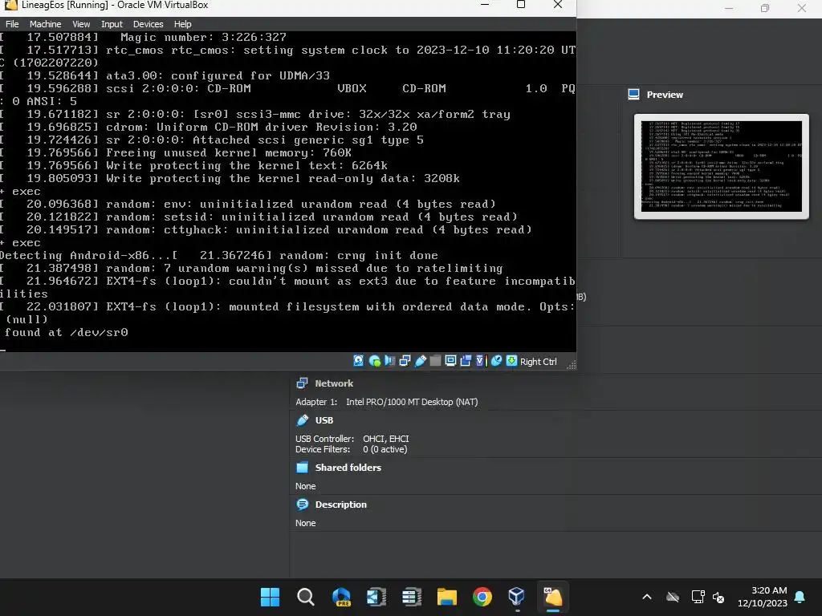This screenshot has width=822, height=616.
Task: Open File Explorer from the taskbar
Action: coord(446,597)
